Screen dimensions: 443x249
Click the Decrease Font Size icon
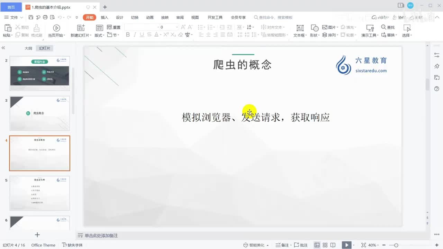coord(191,27)
